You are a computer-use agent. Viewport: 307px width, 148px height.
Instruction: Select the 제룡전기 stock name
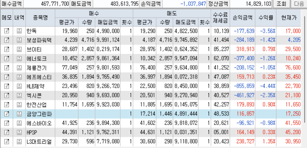[x=37, y=68]
